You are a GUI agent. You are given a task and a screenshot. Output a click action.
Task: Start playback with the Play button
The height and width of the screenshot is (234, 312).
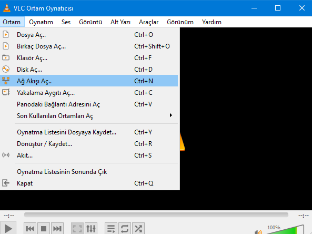(x=8, y=228)
